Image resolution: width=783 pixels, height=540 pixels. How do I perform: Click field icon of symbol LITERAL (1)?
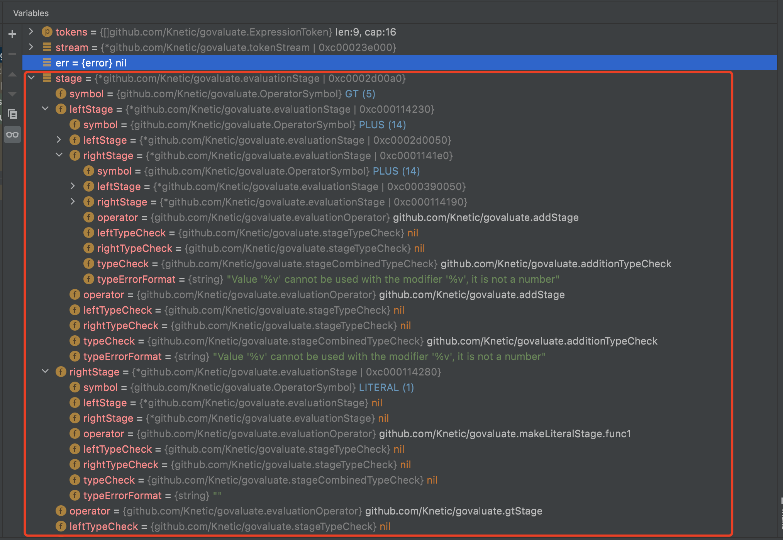pos(75,387)
